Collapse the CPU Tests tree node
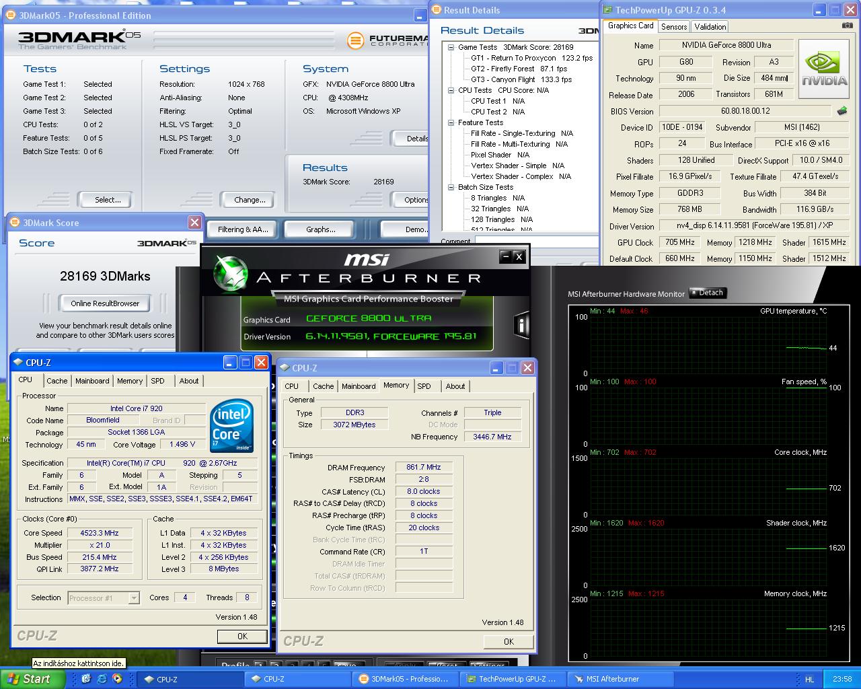Image resolution: width=861 pixels, height=689 pixels. click(451, 90)
